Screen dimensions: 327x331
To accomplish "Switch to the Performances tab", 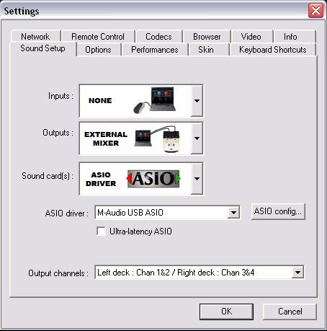I will coord(155,50).
